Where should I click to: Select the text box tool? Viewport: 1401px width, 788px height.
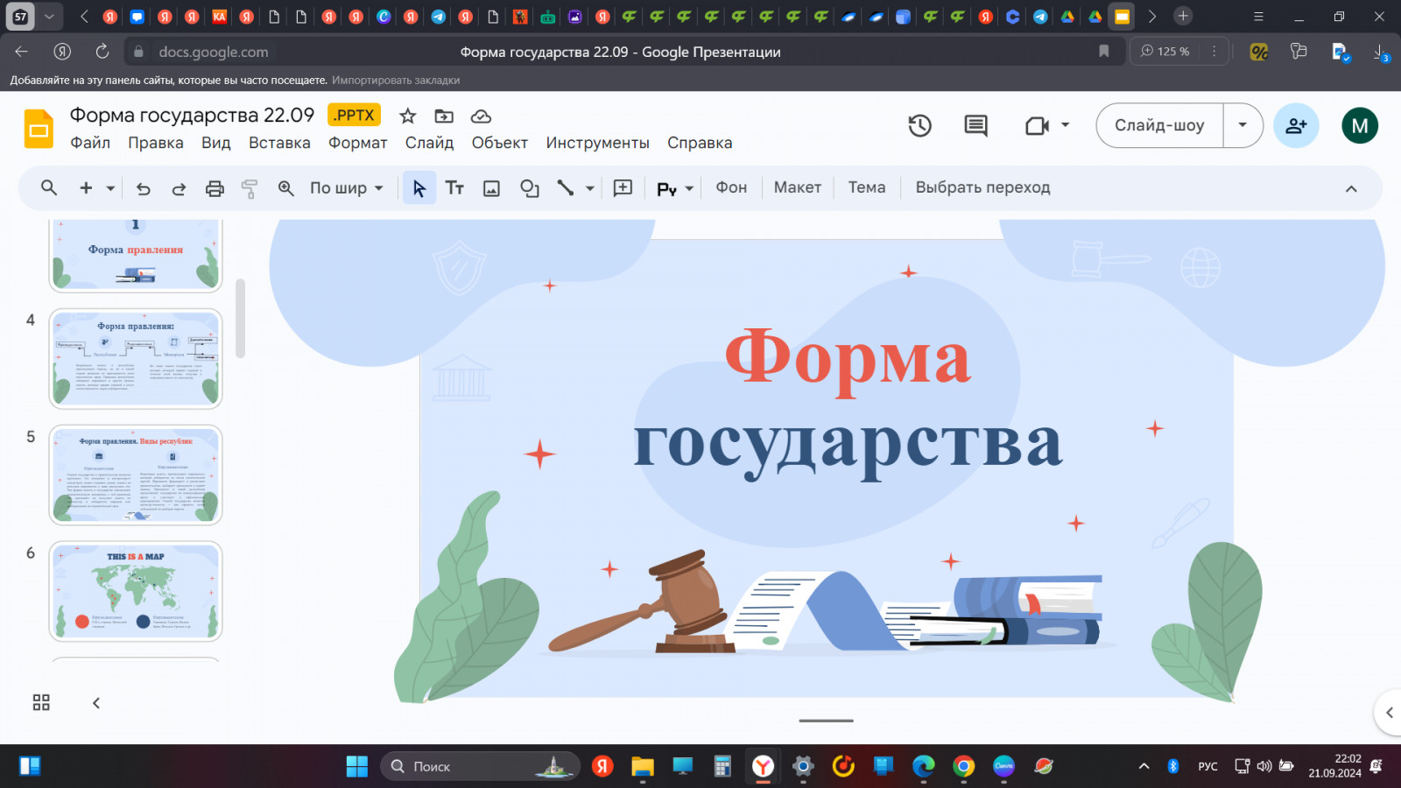[454, 187]
